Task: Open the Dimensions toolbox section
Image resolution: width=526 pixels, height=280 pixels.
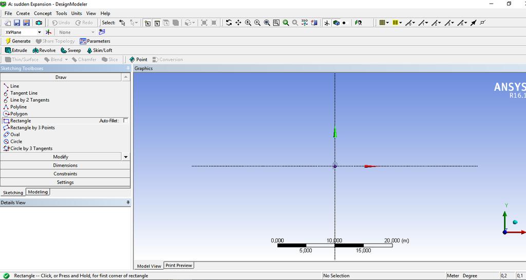Action: pos(65,166)
